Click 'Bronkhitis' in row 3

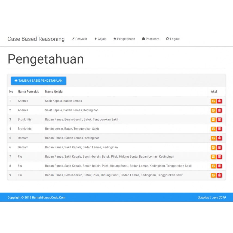[25, 119]
